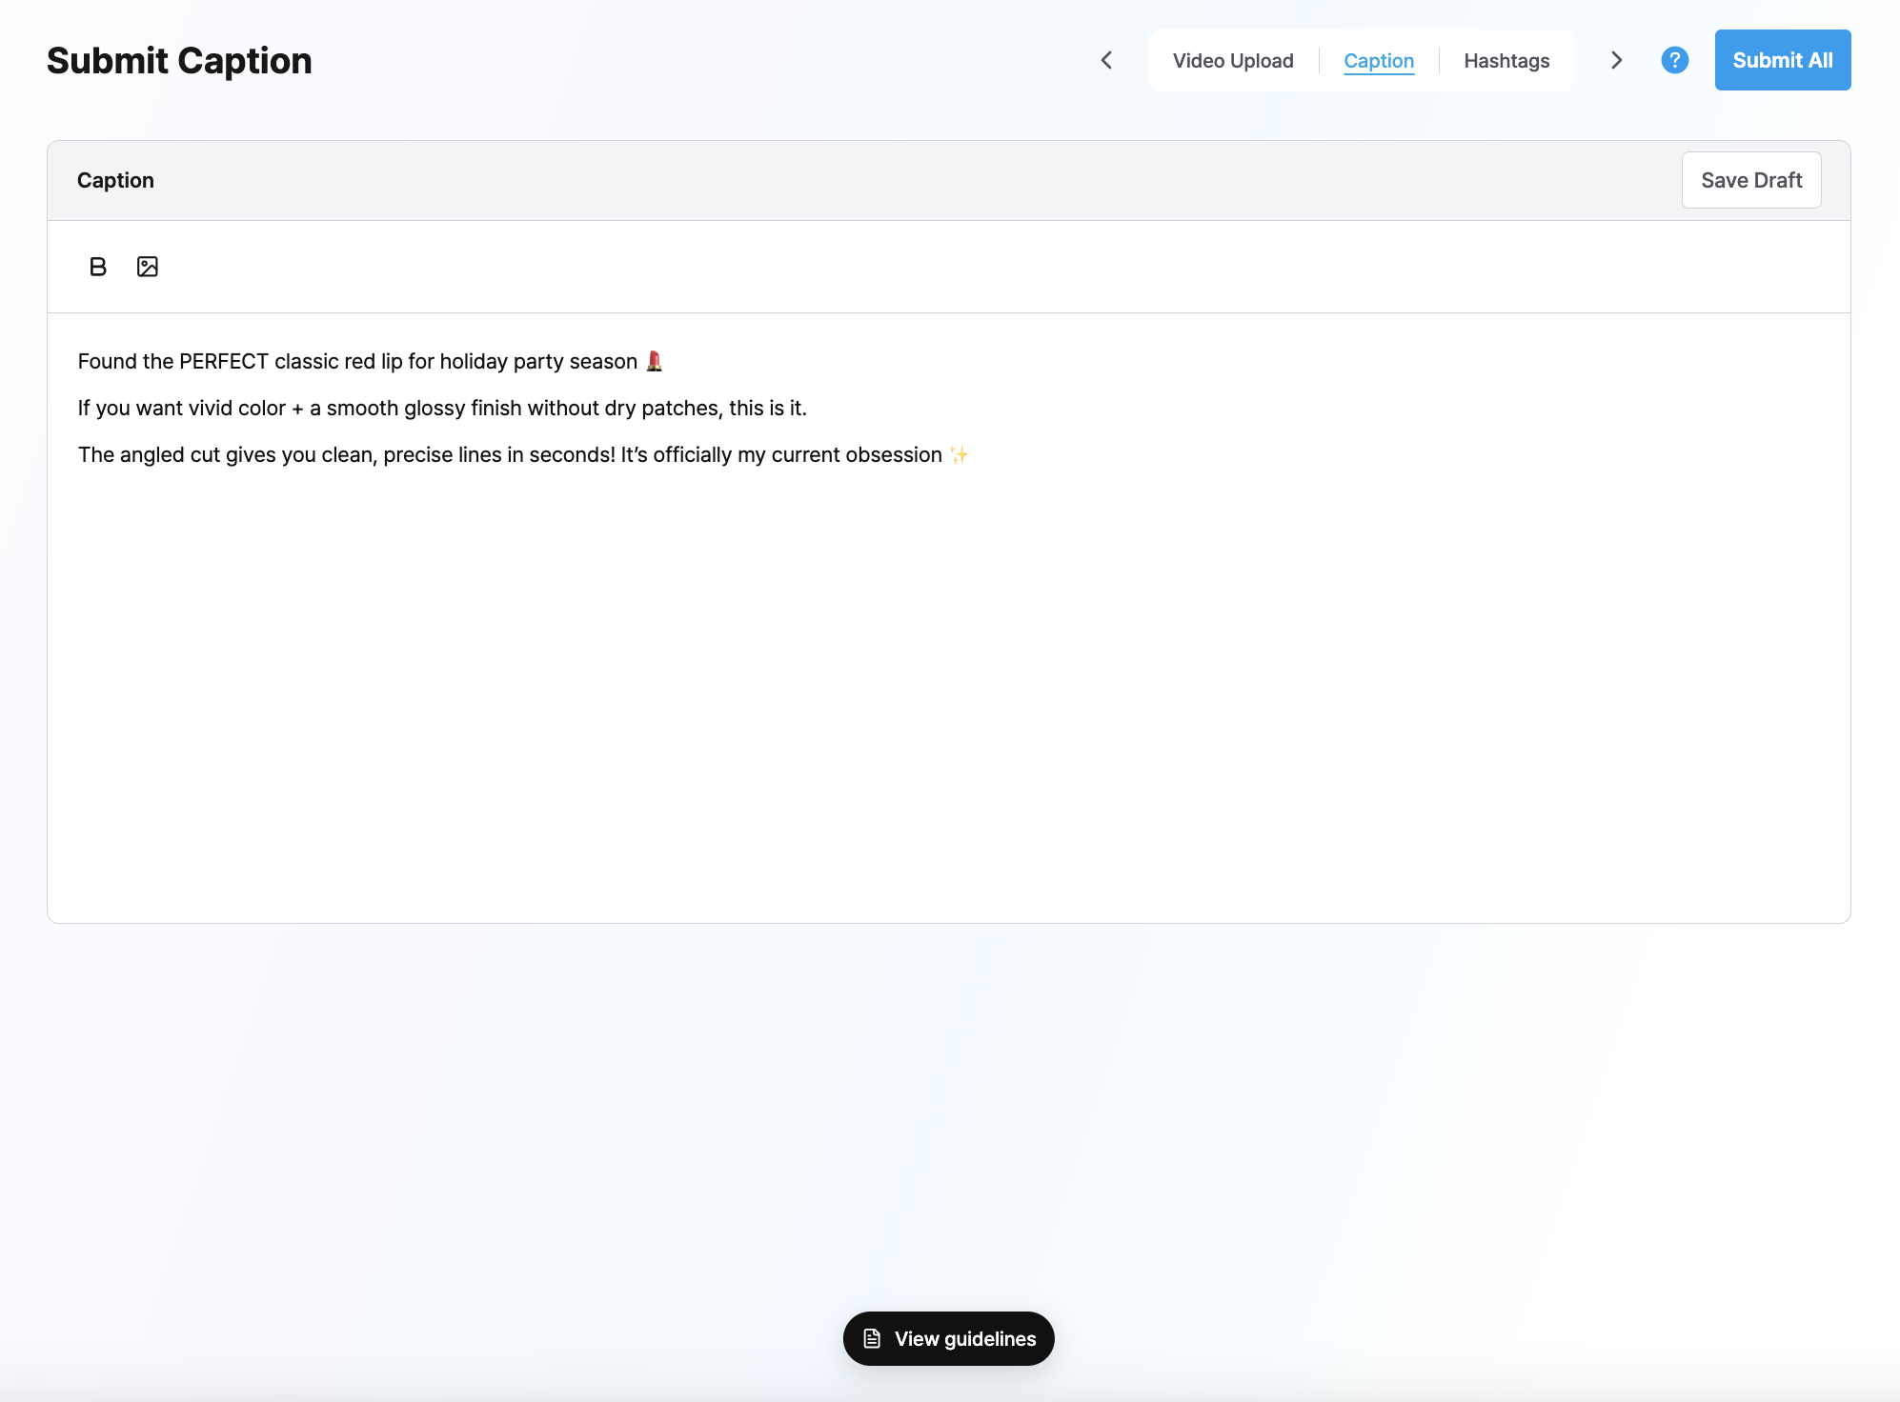
Task: Click the sparkles emoji ending the caption
Action: 959,454
